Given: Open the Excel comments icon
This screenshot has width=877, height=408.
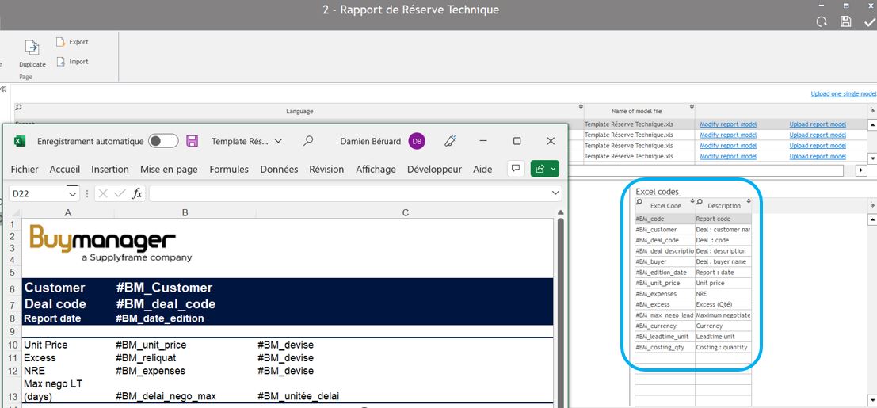Looking at the screenshot, I should point(516,169).
